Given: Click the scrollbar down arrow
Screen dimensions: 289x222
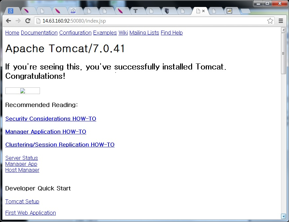Looking at the screenshot, I should 283,216.
